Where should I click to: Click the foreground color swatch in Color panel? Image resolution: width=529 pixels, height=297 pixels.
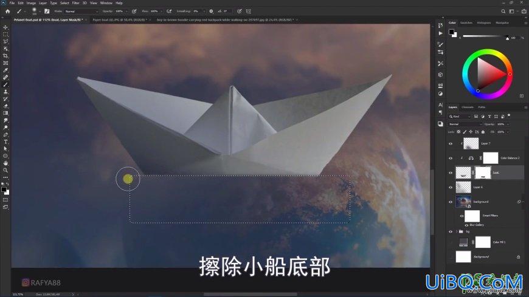[x=451, y=32]
